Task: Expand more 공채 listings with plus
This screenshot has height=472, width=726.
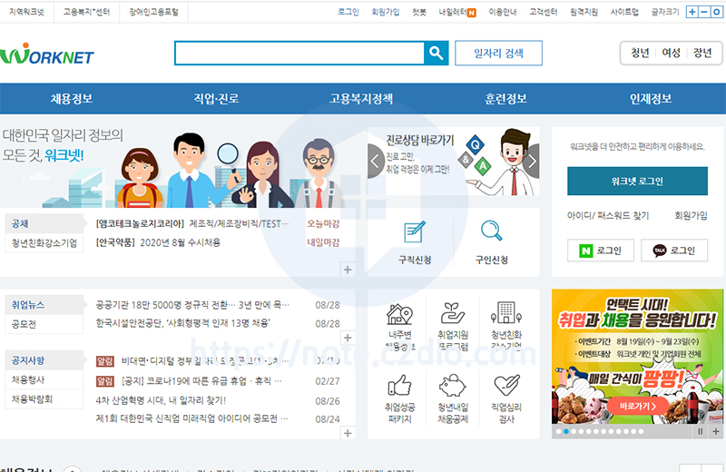Action: point(348,270)
